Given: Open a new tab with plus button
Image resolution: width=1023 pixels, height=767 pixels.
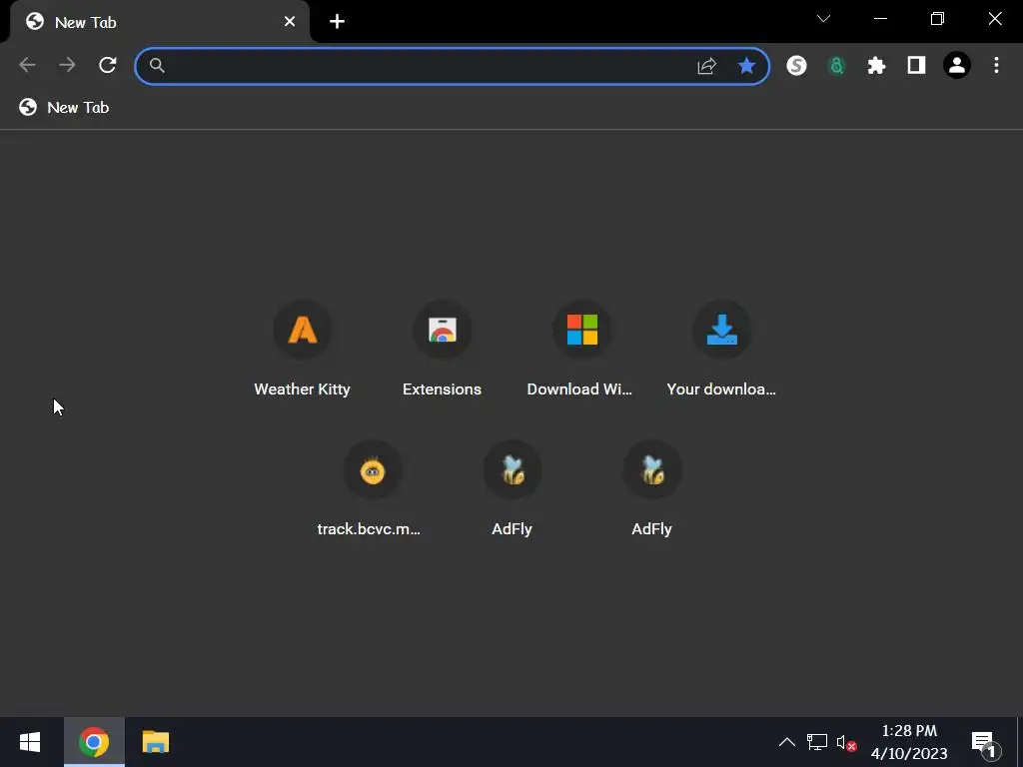Looking at the screenshot, I should click(337, 22).
